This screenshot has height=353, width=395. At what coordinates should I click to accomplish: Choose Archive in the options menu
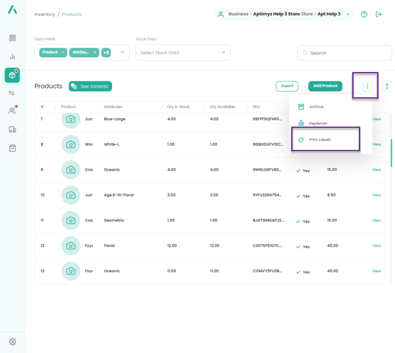pos(316,107)
